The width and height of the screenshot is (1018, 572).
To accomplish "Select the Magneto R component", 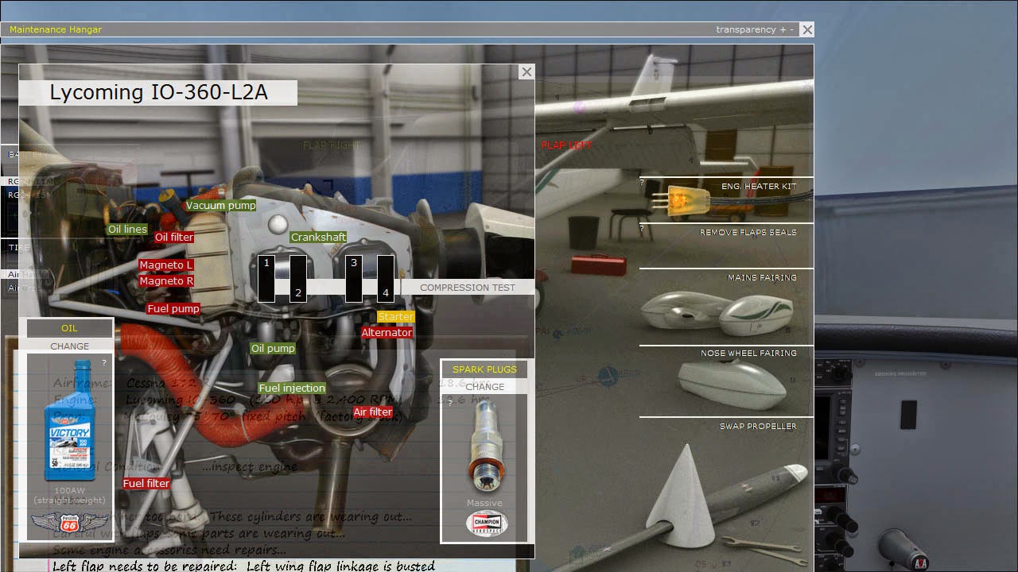I will pyautogui.click(x=166, y=281).
